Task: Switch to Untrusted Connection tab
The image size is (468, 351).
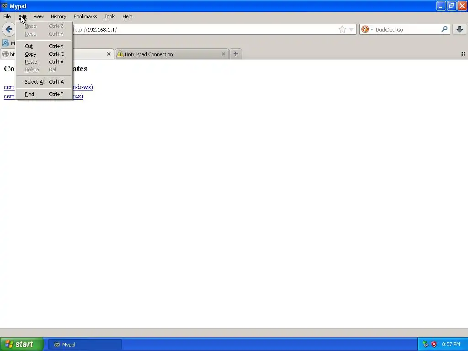Action: tap(172, 54)
